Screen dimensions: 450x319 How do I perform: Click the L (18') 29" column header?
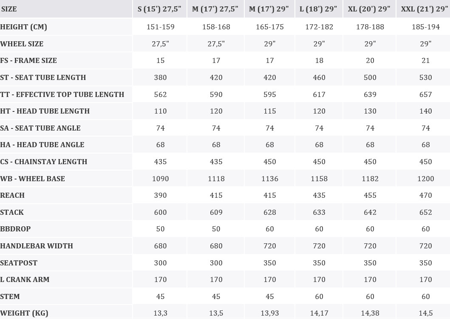click(318, 9)
